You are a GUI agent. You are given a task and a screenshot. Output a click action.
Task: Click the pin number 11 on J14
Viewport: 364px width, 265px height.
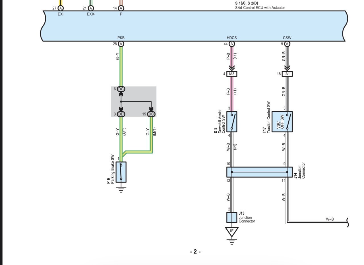pos(284,180)
